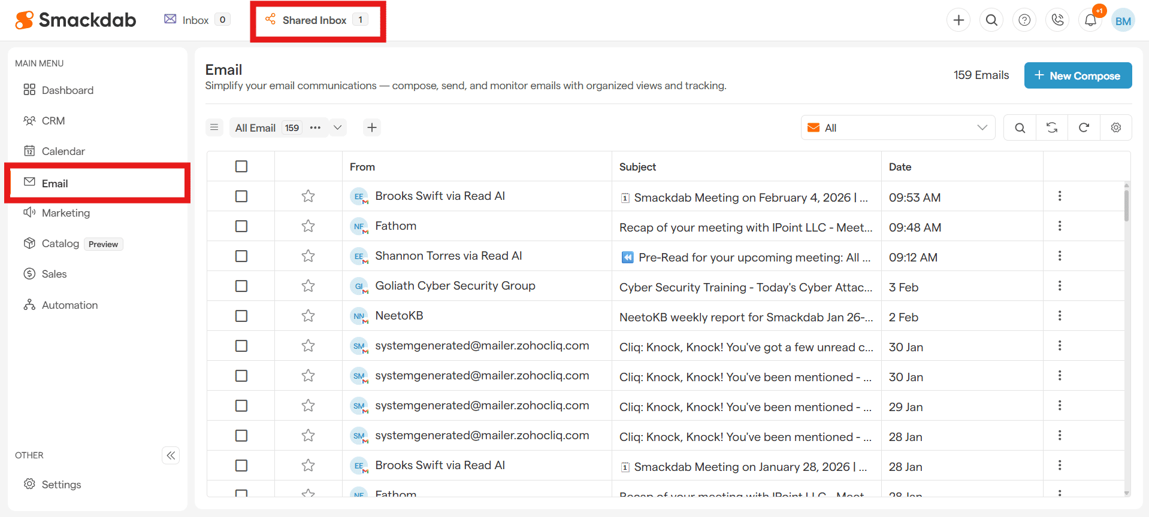Image resolution: width=1149 pixels, height=517 pixels.
Task: Open email table settings gear
Action: [x=1115, y=127]
